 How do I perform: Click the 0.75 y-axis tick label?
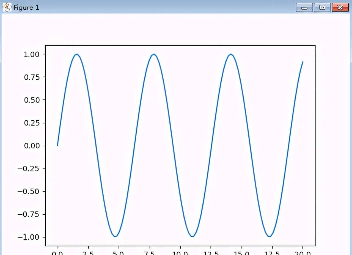pos(32,77)
